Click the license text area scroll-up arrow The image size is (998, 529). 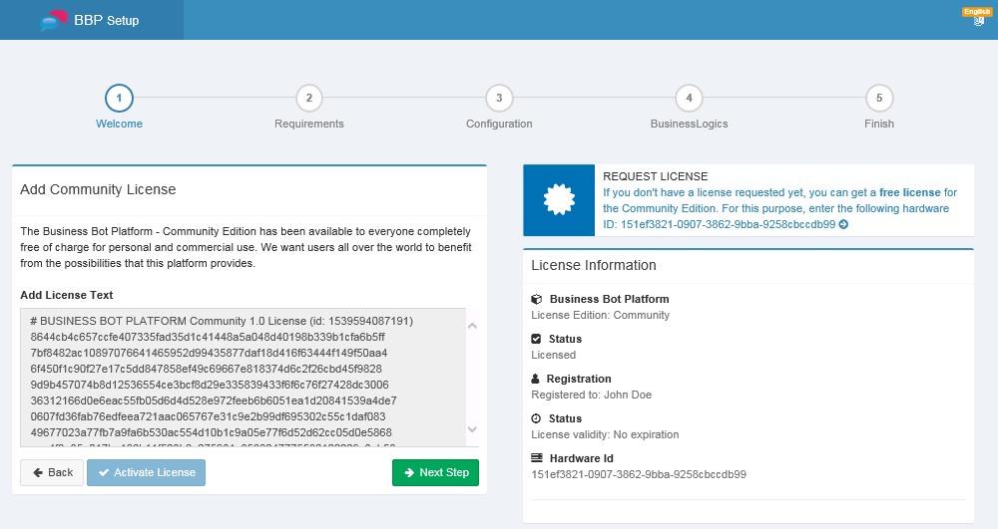472,326
